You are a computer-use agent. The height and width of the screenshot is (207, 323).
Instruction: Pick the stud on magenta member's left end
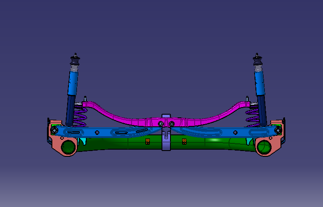click(x=85, y=99)
